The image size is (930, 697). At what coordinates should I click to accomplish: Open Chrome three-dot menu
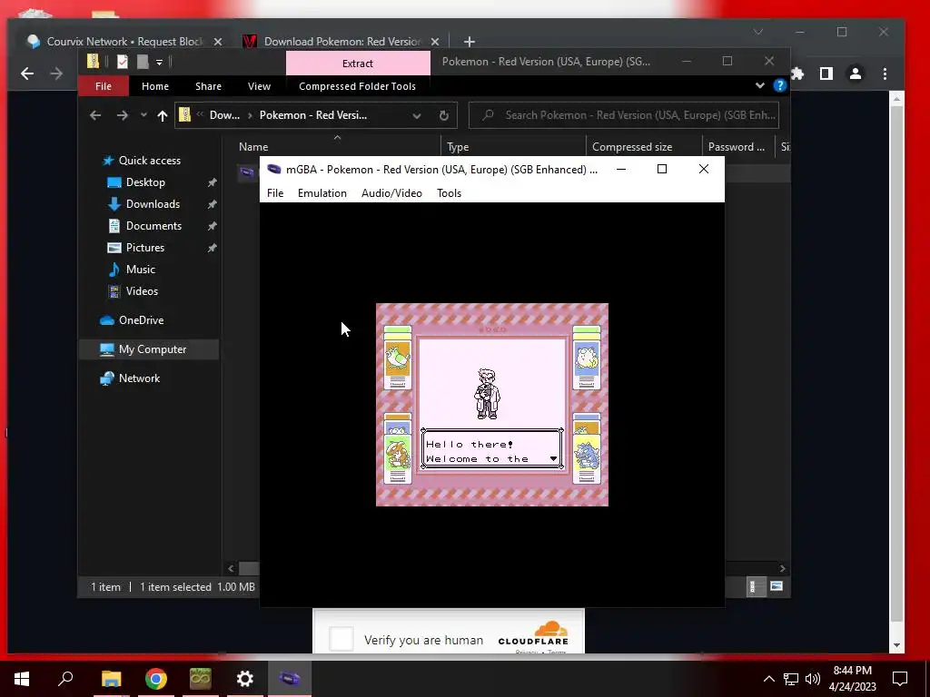coord(885,74)
